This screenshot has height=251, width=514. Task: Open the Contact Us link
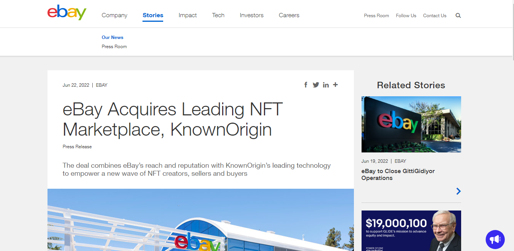pyautogui.click(x=435, y=16)
